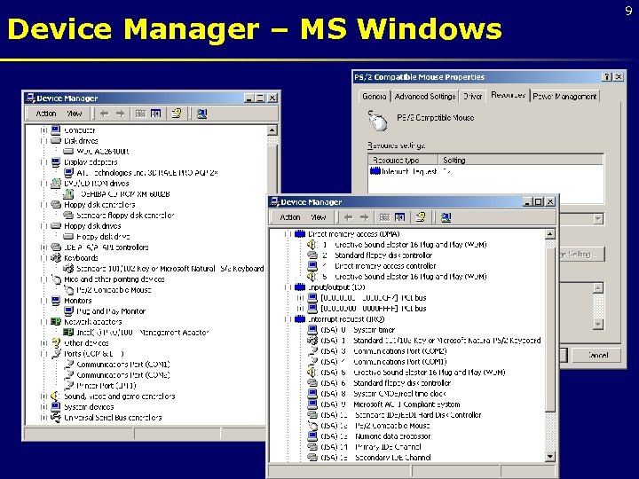This screenshot has height=479, width=639.
Task: Select the Network adapters category icon
Action: click(56, 322)
